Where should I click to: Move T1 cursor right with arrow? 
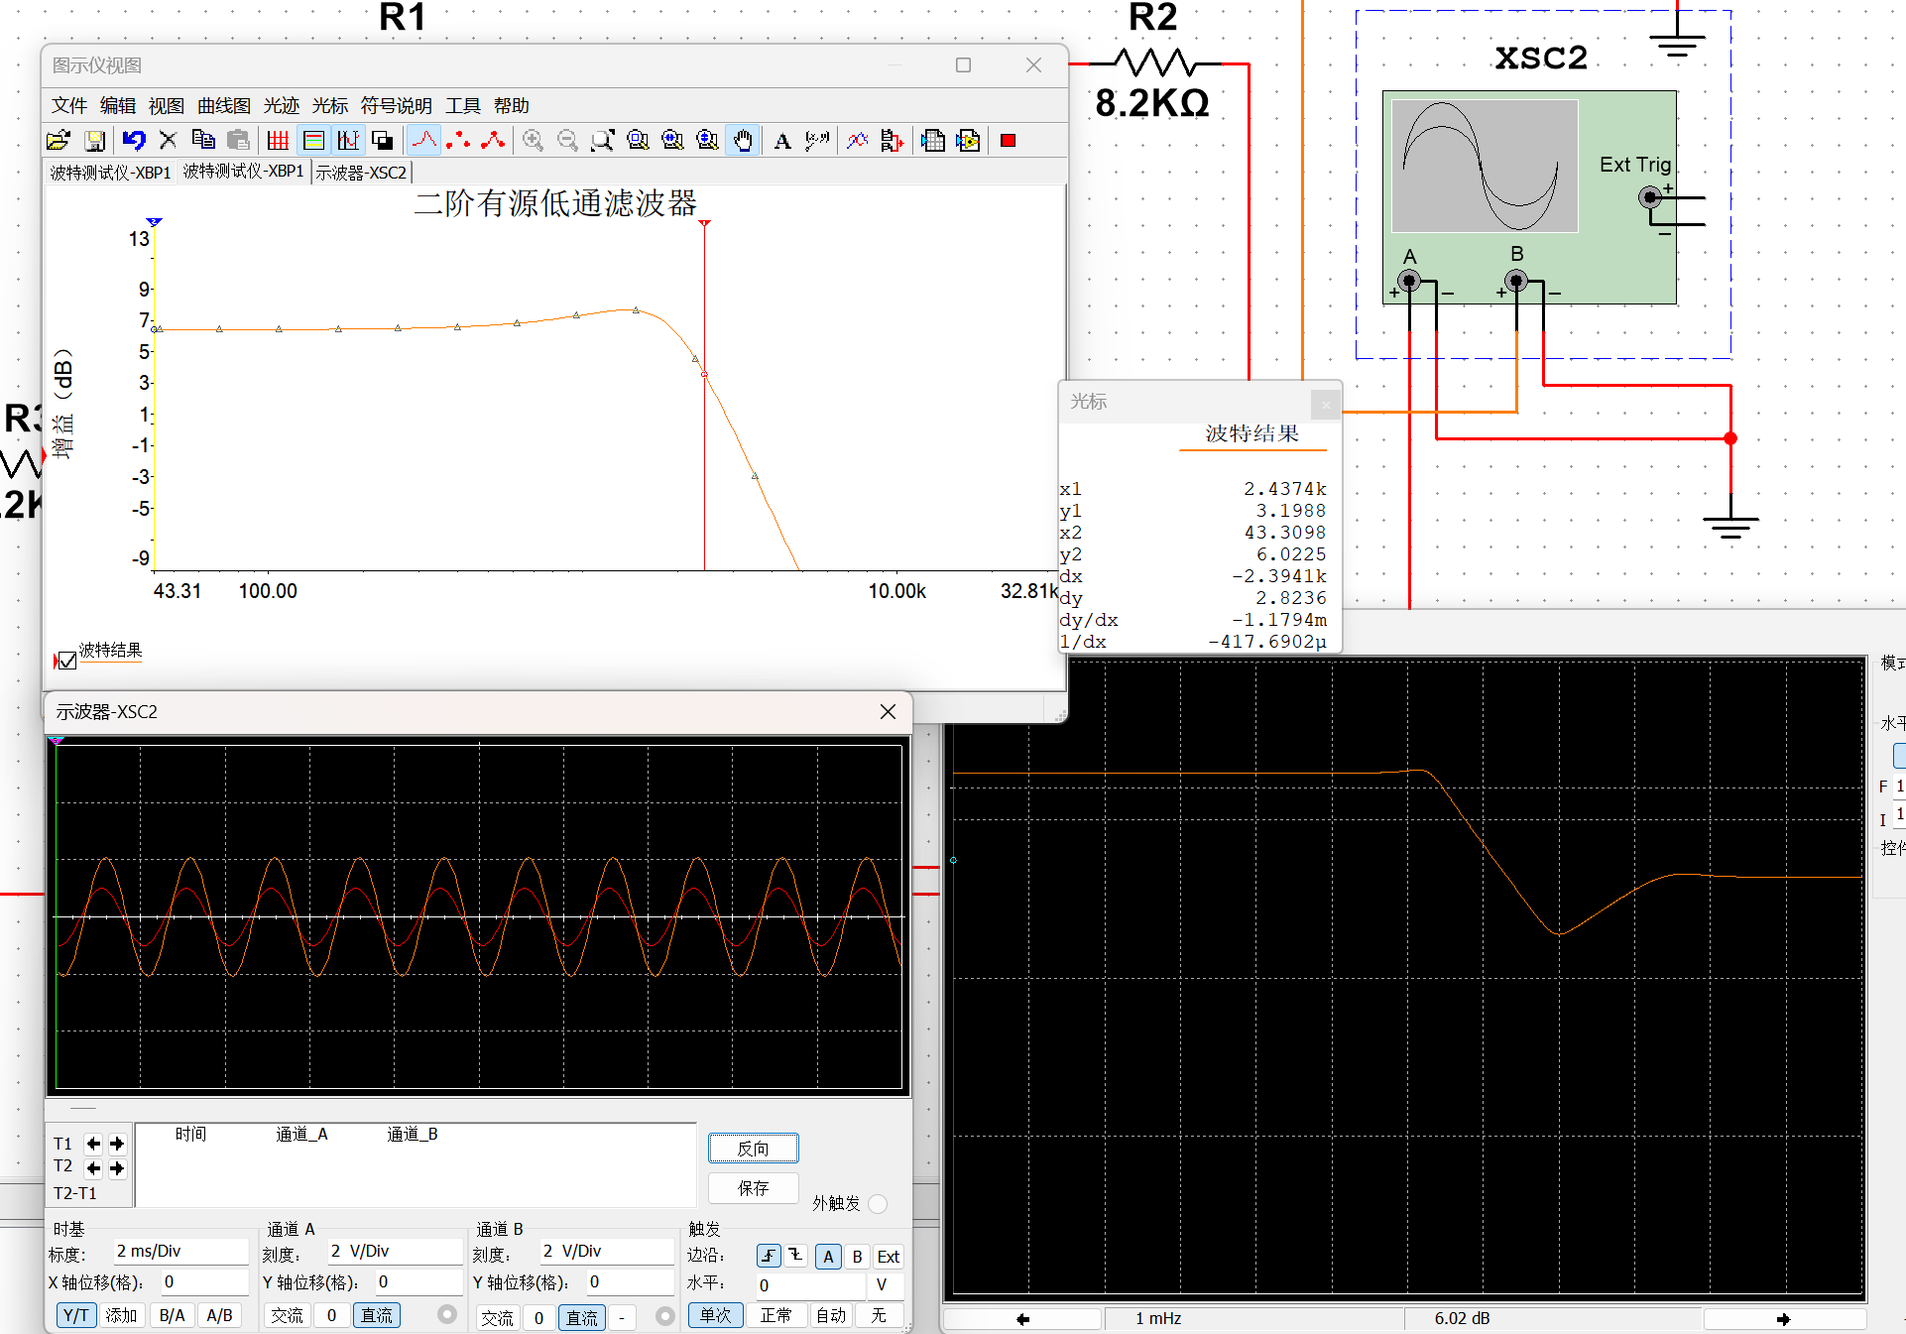point(117,1144)
